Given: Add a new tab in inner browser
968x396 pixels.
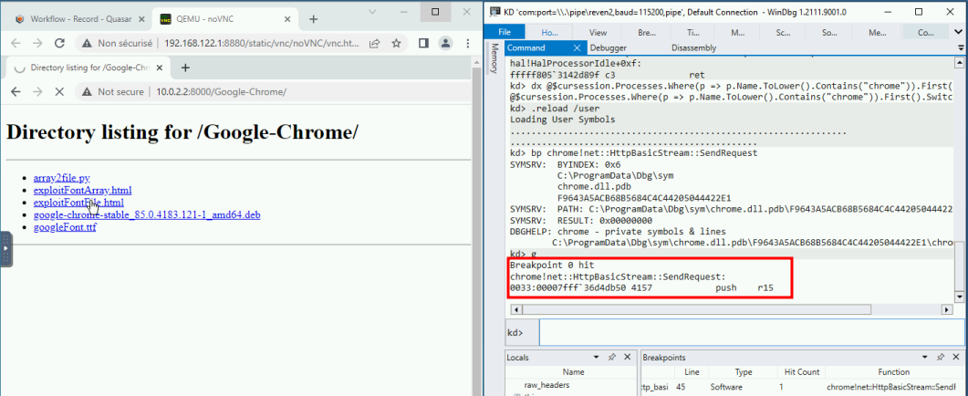Looking at the screenshot, I should point(184,68).
